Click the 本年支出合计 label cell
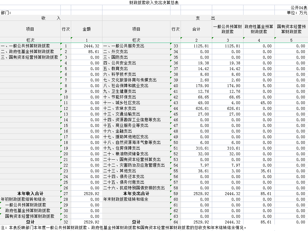The image size is (308, 231). (x=136, y=194)
